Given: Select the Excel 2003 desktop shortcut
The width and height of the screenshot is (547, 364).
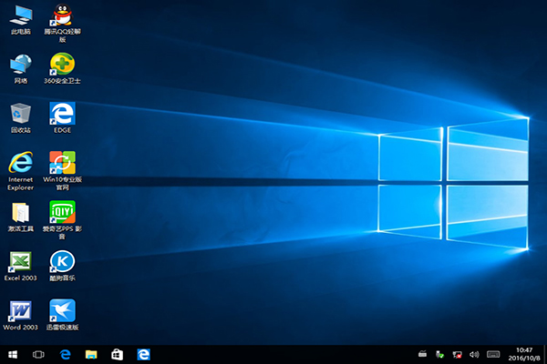Looking at the screenshot, I should 20,262.
